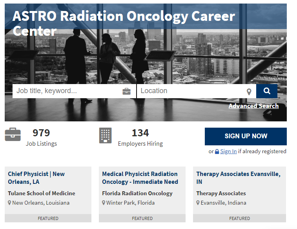Open the Sign In link
The width and height of the screenshot is (297, 229).
[x=228, y=152]
